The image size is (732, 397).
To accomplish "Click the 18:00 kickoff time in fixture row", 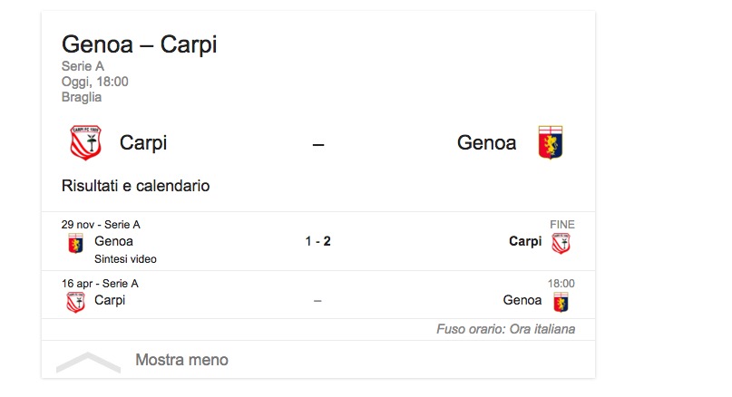I will point(561,284).
